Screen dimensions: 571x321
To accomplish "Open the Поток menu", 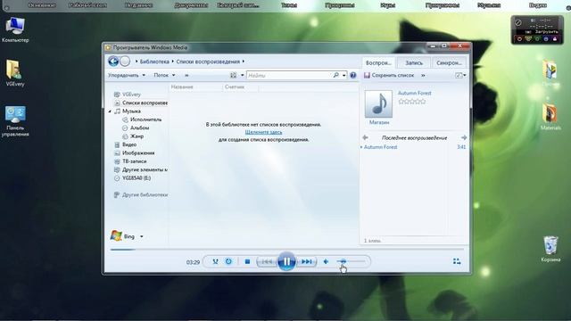I will [x=164, y=75].
